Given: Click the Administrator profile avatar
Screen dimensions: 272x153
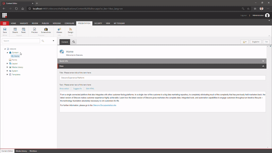Looking at the screenshot, I should tap(267, 15).
